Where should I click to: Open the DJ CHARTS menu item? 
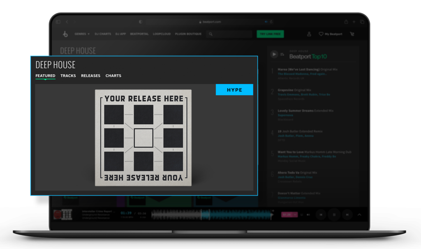click(x=102, y=34)
